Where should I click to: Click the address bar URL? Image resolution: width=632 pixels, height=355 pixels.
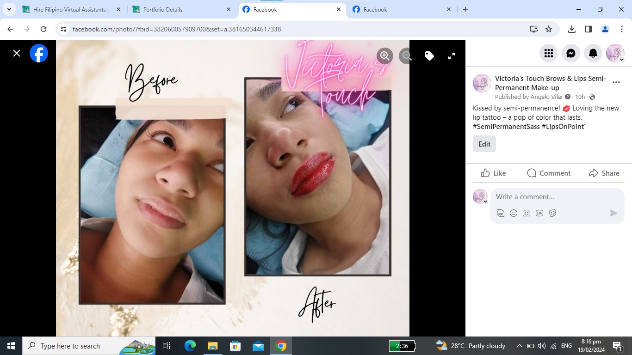tap(177, 29)
